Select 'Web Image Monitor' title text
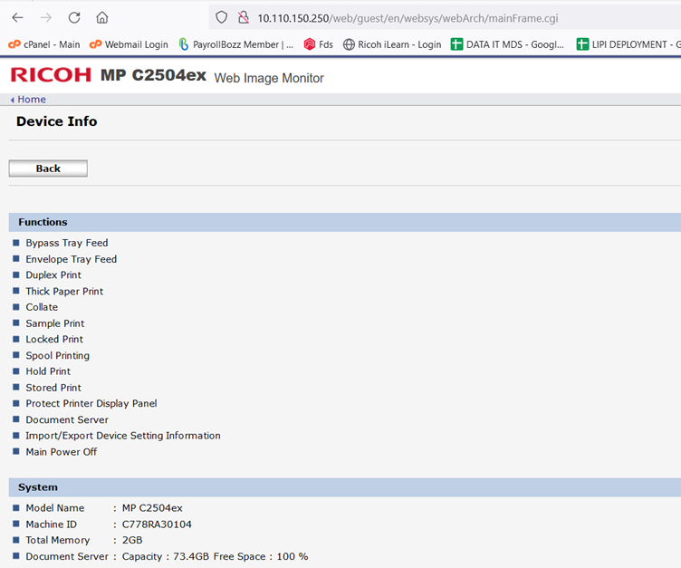681x568 pixels. tap(269, 78)
